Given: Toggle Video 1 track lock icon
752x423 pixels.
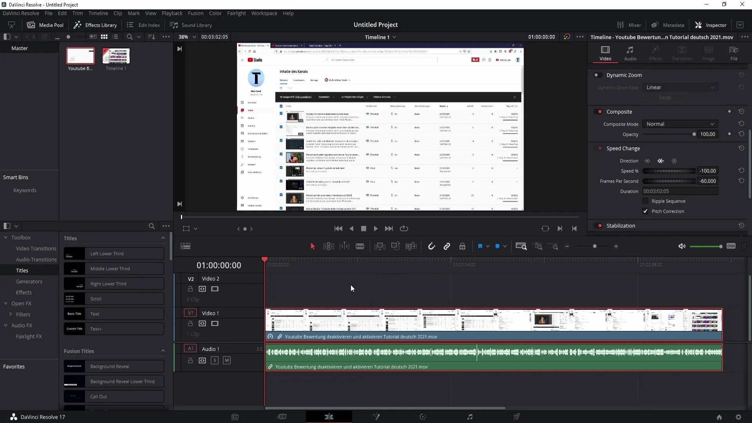Looking at the screenshot, I should pyautogui.click(x=191, y=323).
